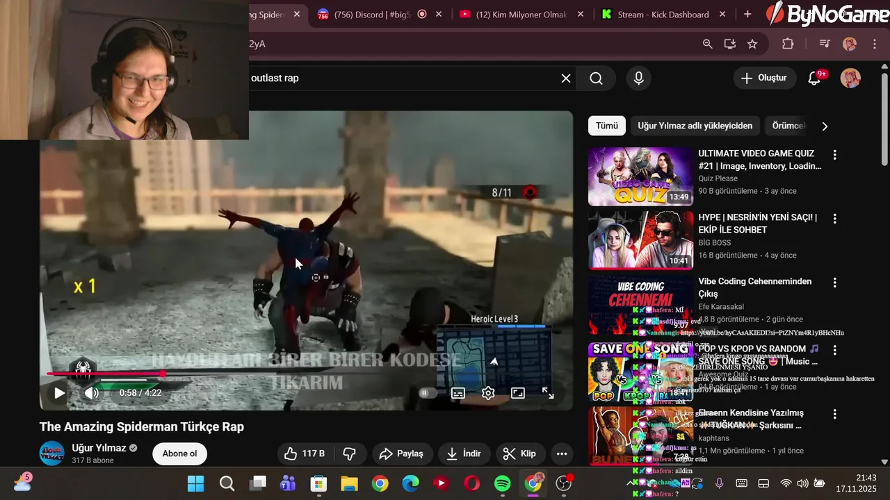The image size is (890, 500).
Task: Download the video with İndir
Action: click(x=464, y=453)
